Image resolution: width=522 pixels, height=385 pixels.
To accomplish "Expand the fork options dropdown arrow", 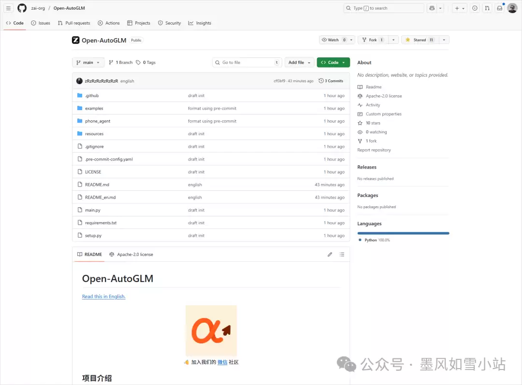I will pos(393,40).
